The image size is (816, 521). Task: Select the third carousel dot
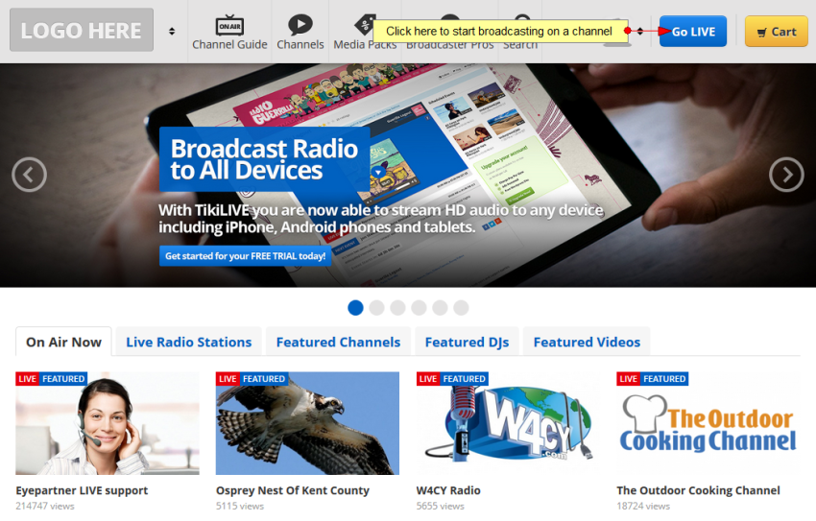pyautogui.click(x=398, y=308)
